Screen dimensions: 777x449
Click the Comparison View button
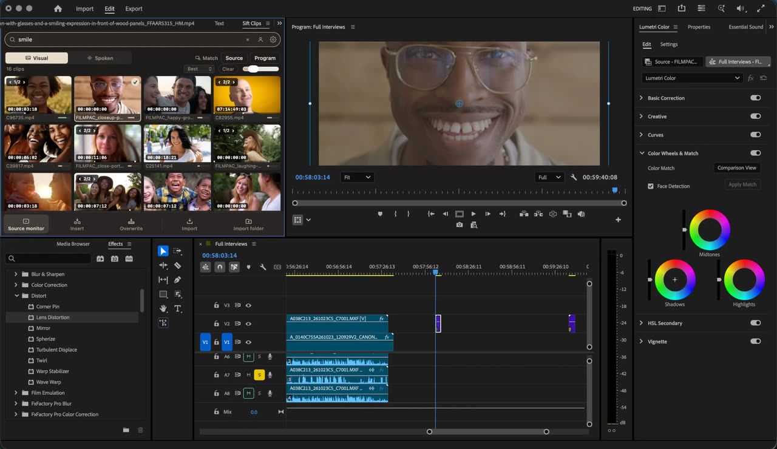[x=737, y=168]
